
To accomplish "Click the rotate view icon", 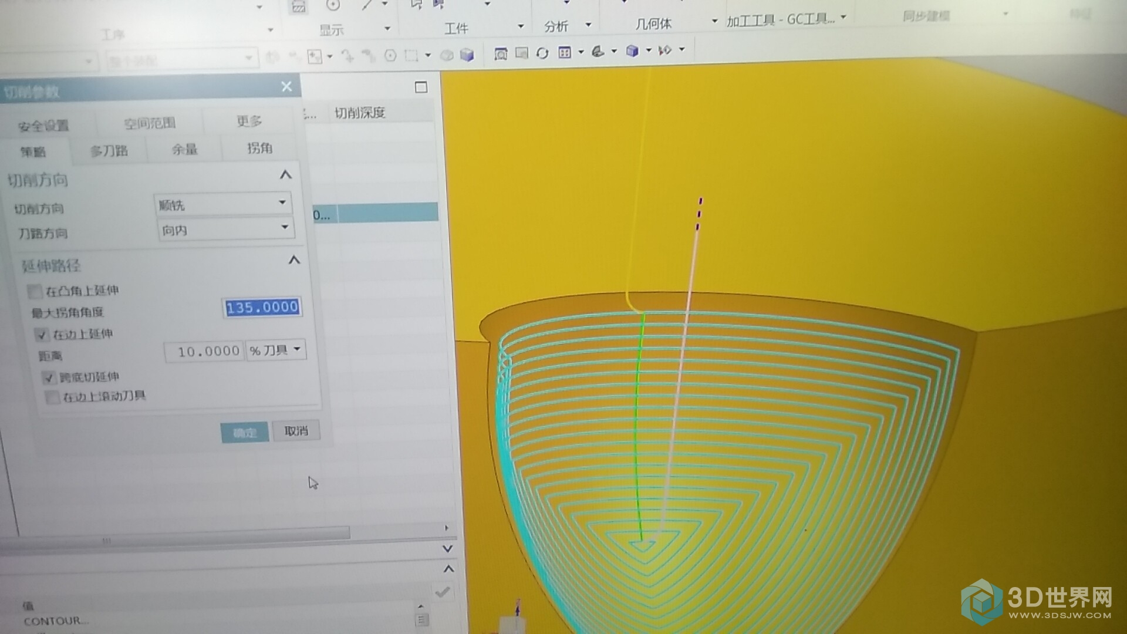I will click(x=542, y=53).
